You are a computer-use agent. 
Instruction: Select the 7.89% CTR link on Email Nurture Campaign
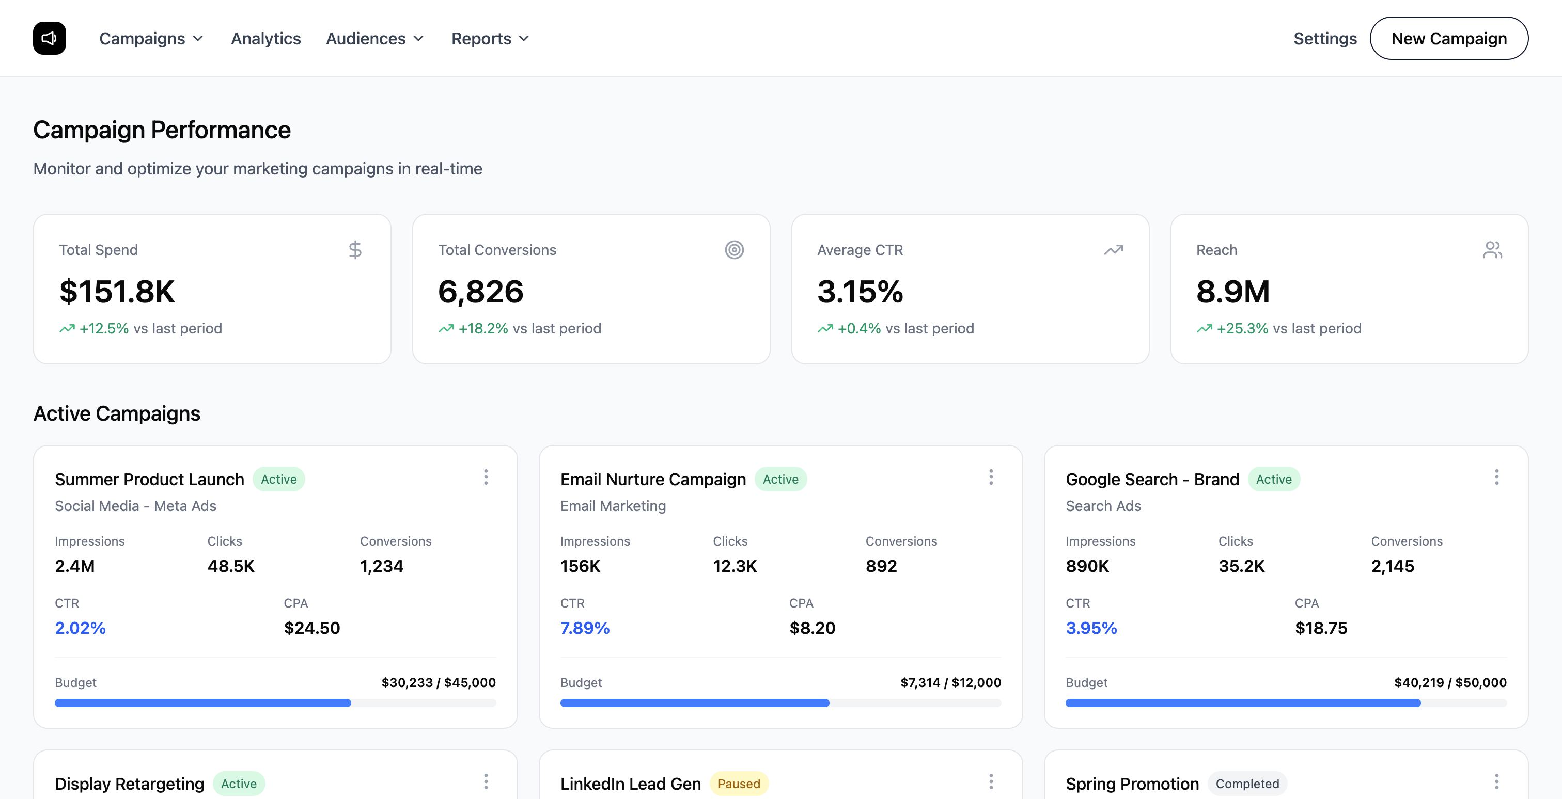tap(585, 628)
